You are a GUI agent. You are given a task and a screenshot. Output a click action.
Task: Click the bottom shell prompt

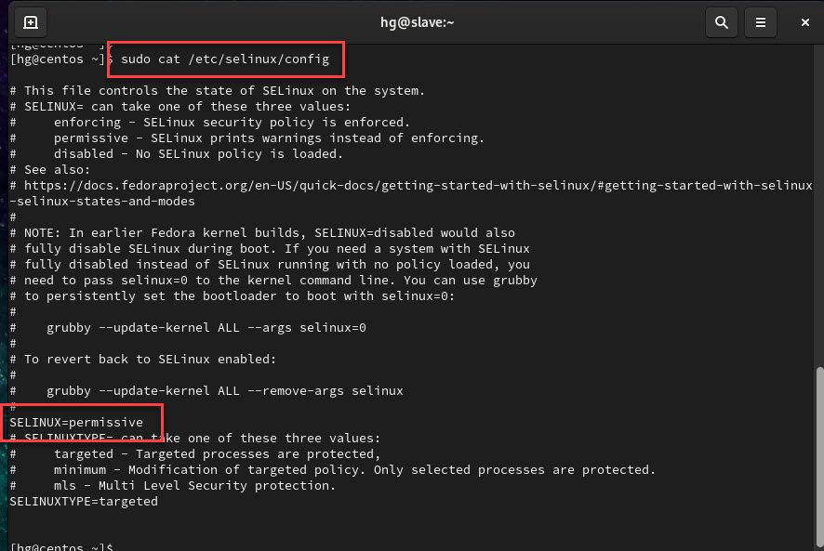[x=61, y=545]
